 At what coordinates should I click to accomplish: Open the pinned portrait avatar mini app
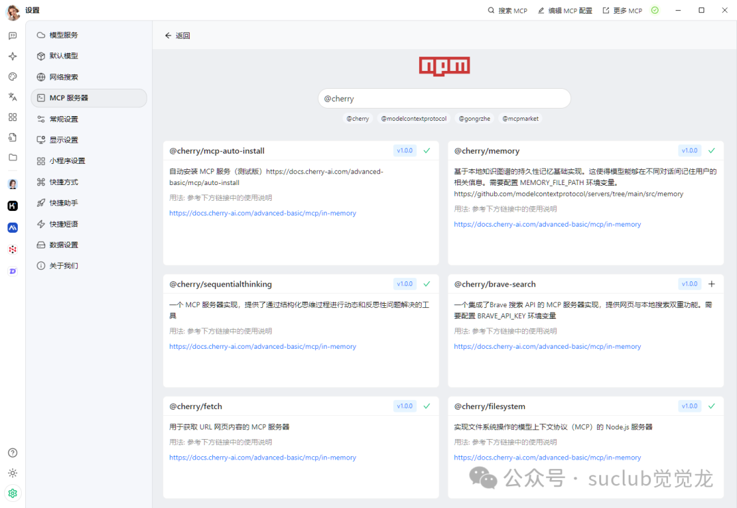pos(13,184)
